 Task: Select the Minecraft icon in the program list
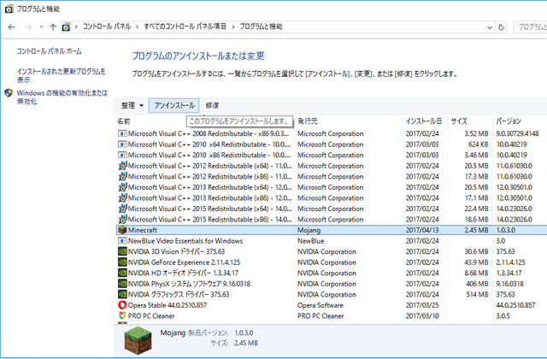[122, 231]
